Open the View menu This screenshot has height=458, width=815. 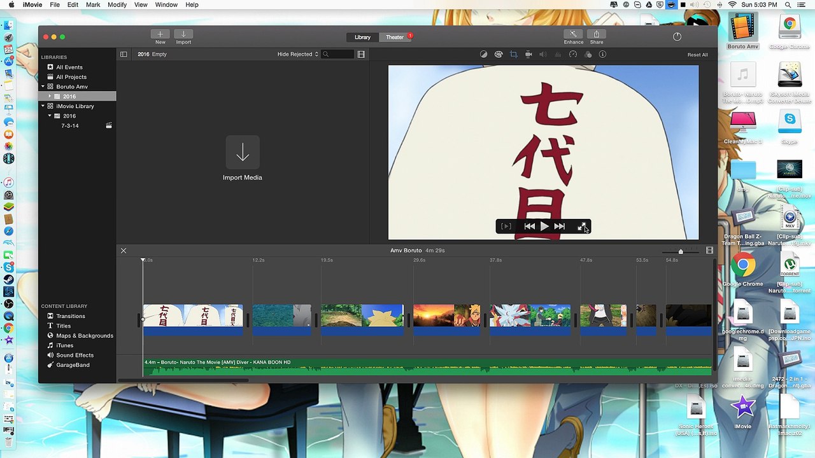[x=141, y=4]
